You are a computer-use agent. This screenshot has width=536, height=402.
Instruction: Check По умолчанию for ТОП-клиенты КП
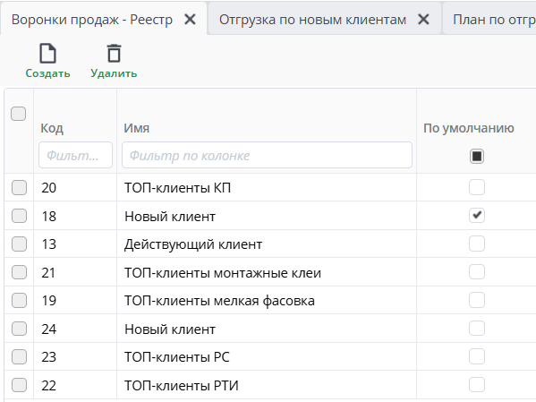pos(477,187)
